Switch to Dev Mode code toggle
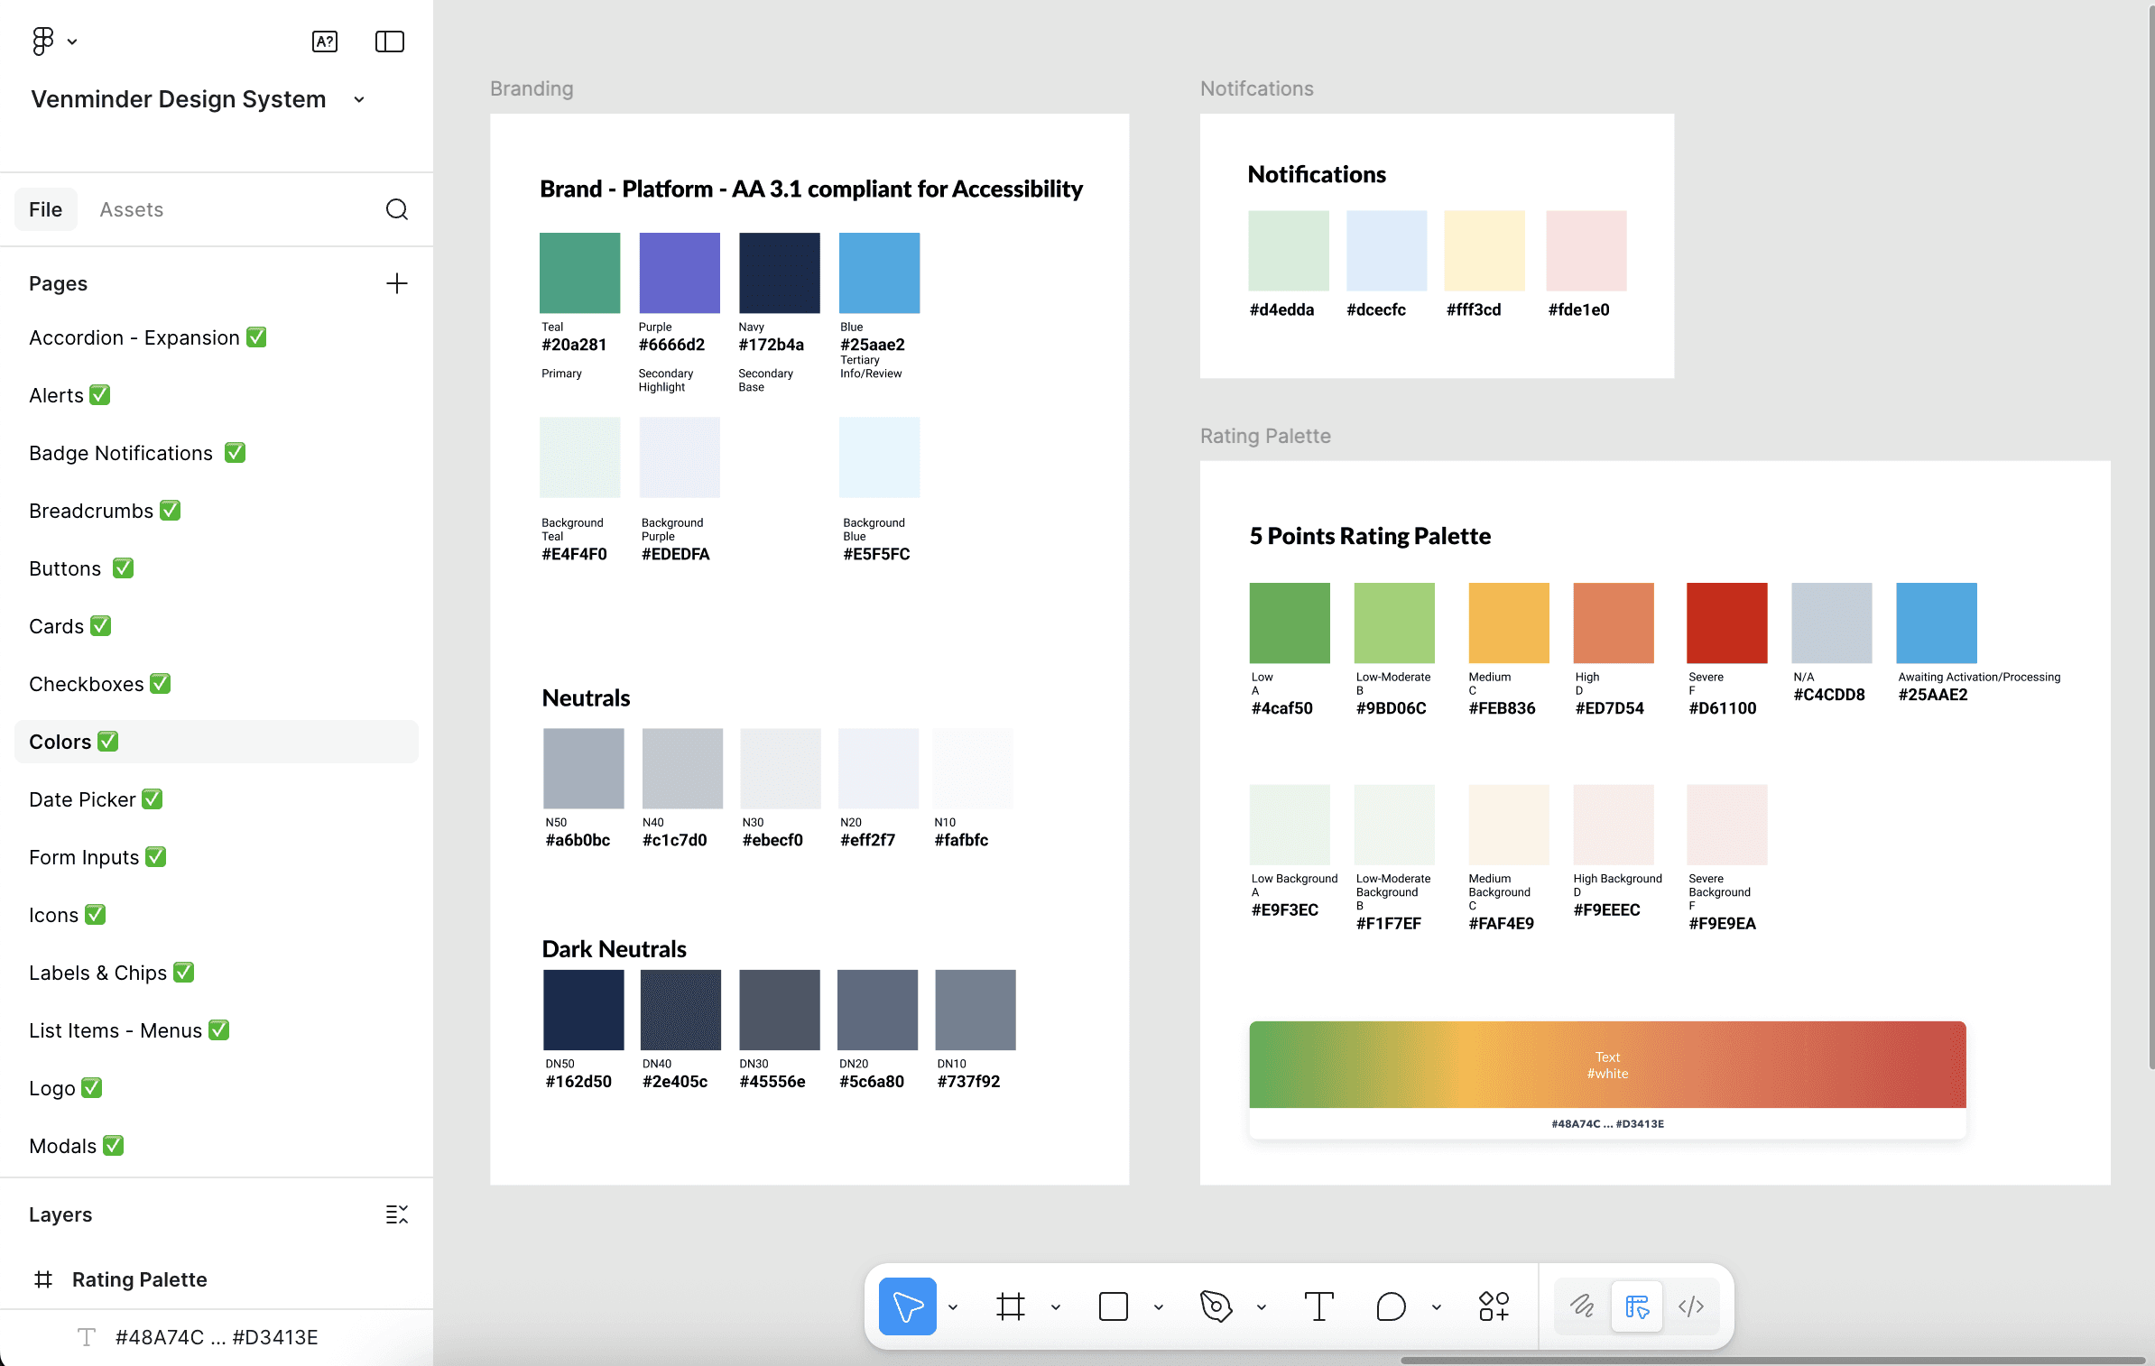The height and width of the screenshot is (1366, 2155). click(x=1690, y=1306)
